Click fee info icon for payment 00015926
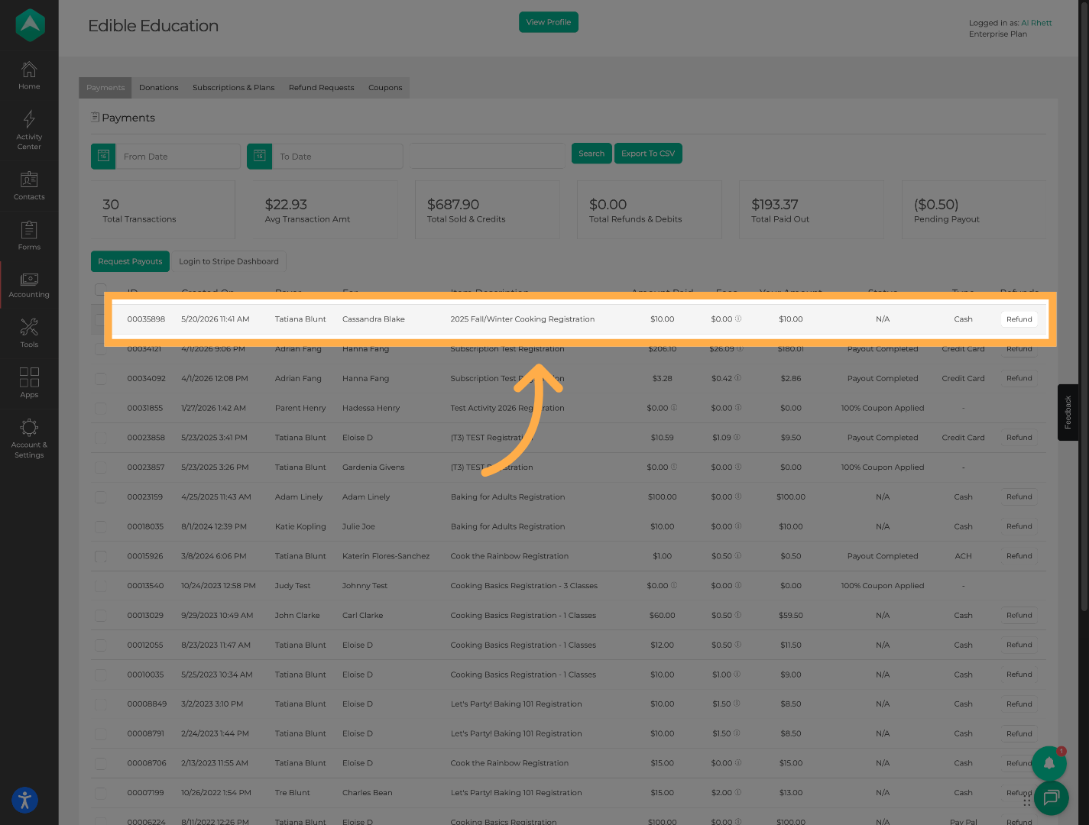The width and height of the screenshot is (1089, 825). pyautogui.click(x=737, y=556)
